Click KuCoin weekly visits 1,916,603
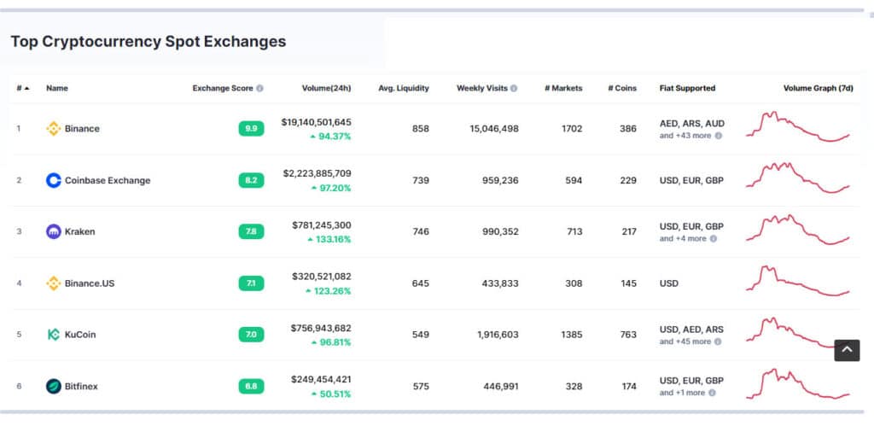Screen dimensions: 874x426 tap(498, 335)
